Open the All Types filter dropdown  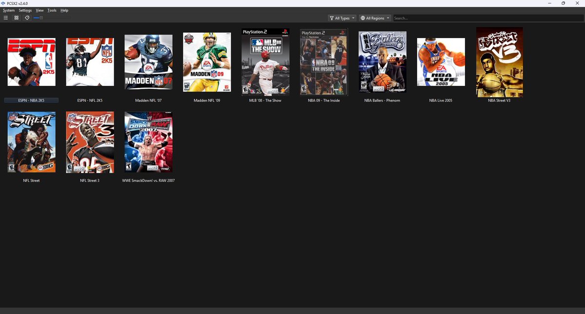(342, 18)
